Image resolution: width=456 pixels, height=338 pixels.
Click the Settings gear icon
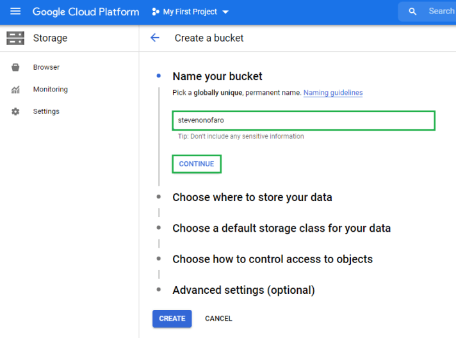tap(15, 111)
